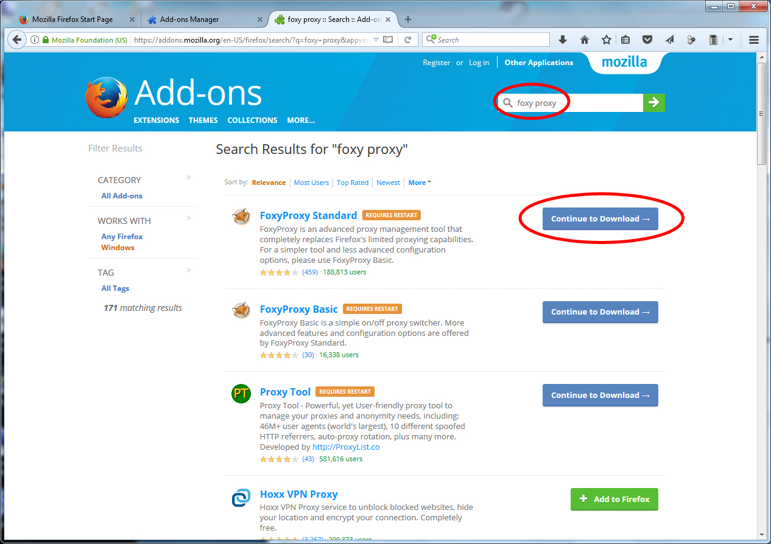The width and height of the screenshot is (771, 544).
Task: Continue to Download FoxyProxy Basic
Action: [600, 312]
